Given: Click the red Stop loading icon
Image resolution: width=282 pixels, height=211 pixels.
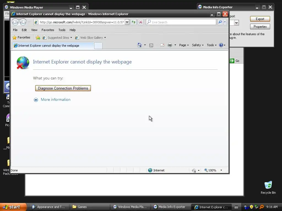Looking at the screenshot, I should click(x=141, y=22).
